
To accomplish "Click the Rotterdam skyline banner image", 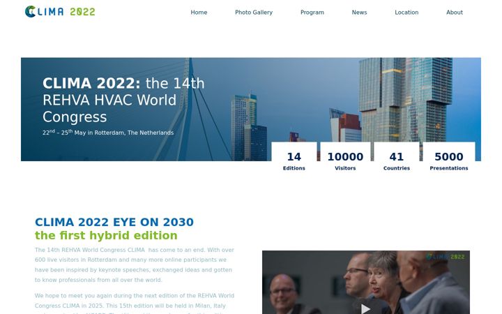I will coord(251,109).
